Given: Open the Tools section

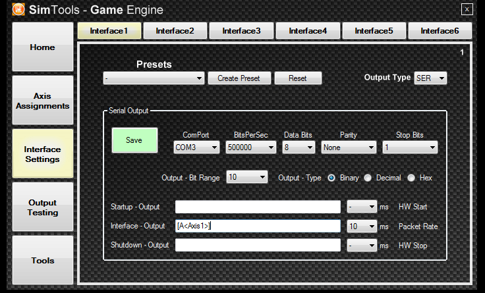Looking at the screenshot, I should [43, 260].
